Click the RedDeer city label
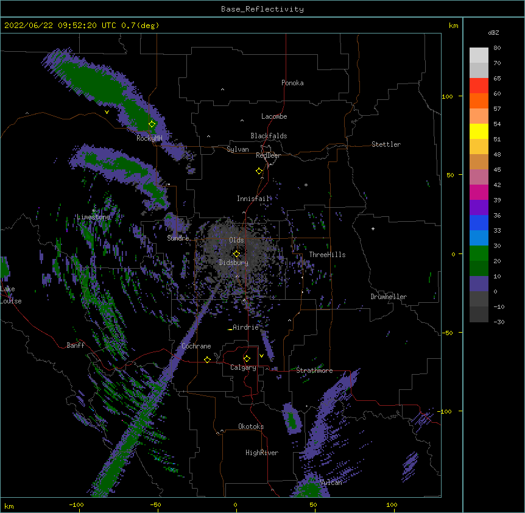The image size is (525, 513). click(x=268, y=155)
